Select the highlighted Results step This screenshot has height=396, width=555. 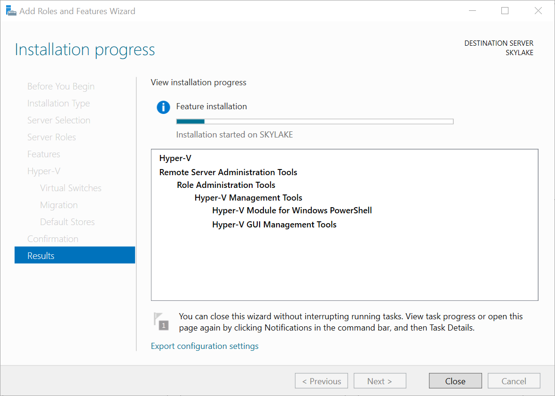(x=75, y=255)
